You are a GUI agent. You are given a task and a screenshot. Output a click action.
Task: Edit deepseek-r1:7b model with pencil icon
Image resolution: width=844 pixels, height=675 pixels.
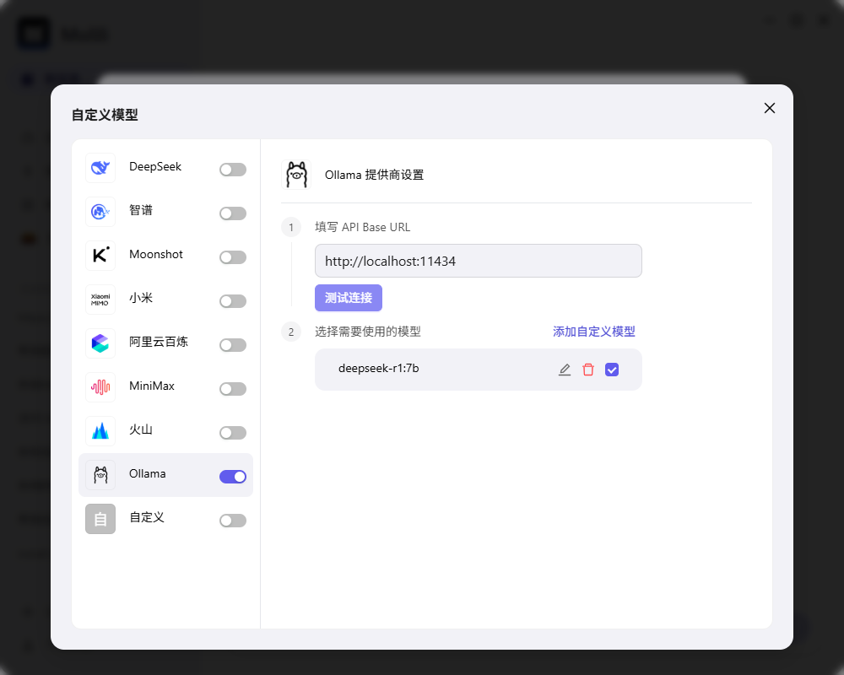click(x=564, y=370)
